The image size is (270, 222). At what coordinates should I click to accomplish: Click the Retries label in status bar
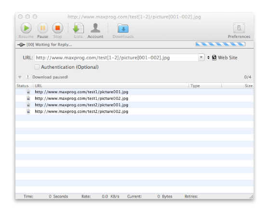pos(191,197)
